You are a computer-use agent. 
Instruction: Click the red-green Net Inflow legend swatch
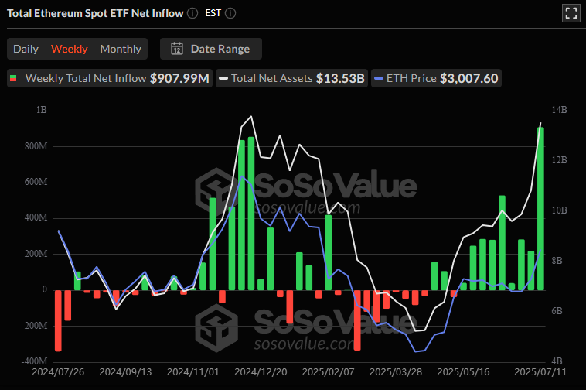[13, 78]
